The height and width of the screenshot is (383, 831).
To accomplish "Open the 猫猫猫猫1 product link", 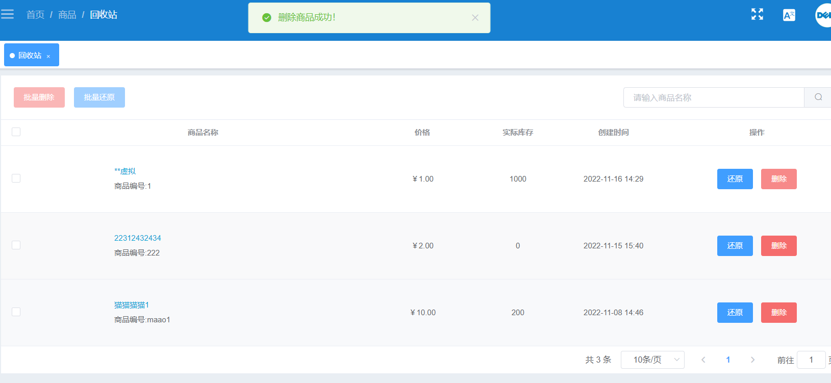I will 132,305.
